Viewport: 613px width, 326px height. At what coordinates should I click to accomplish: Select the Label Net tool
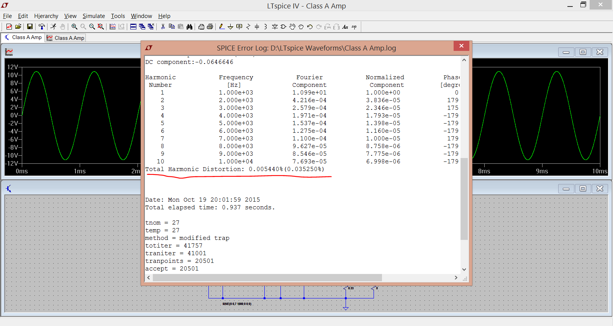239,26
